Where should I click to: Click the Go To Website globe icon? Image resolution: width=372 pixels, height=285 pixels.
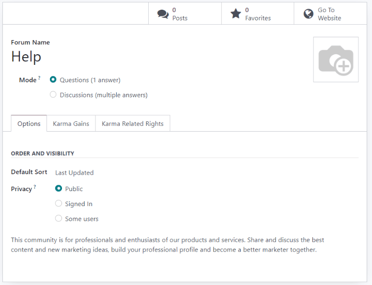click(x=309, y=14)
